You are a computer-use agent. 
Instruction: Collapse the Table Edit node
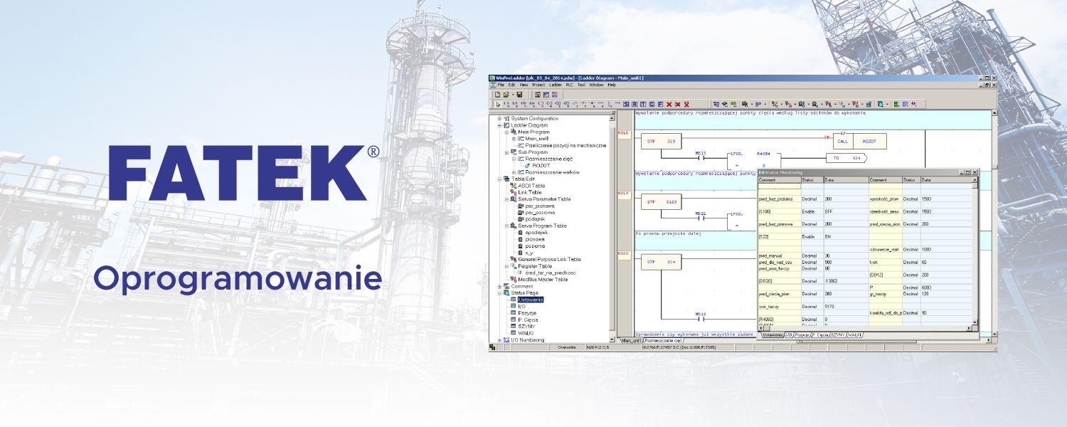[499, 179]
